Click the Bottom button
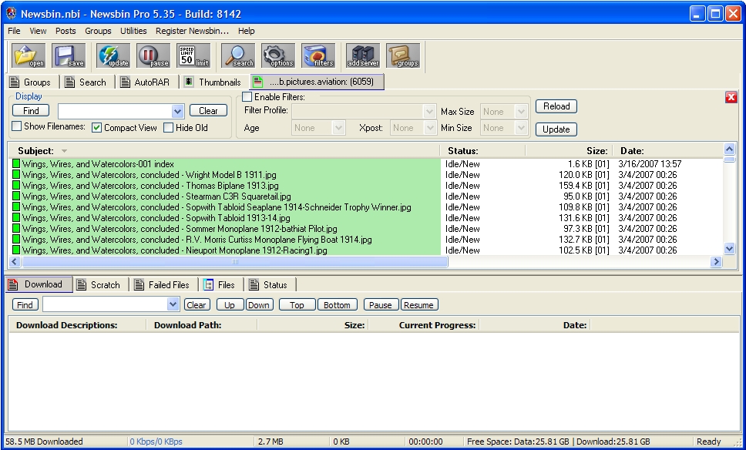This screenshot has height=450, width=746. pyautogui.click(x=337, y=305)
